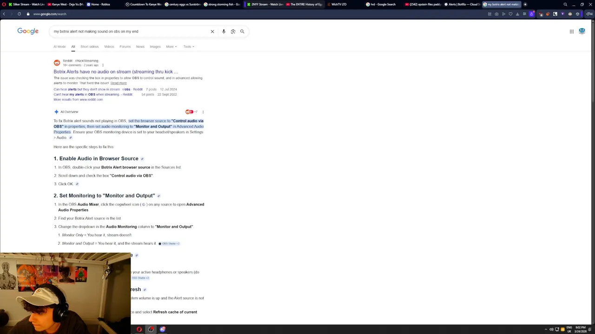Expand the More search filters dropdown

click(172, 46)
